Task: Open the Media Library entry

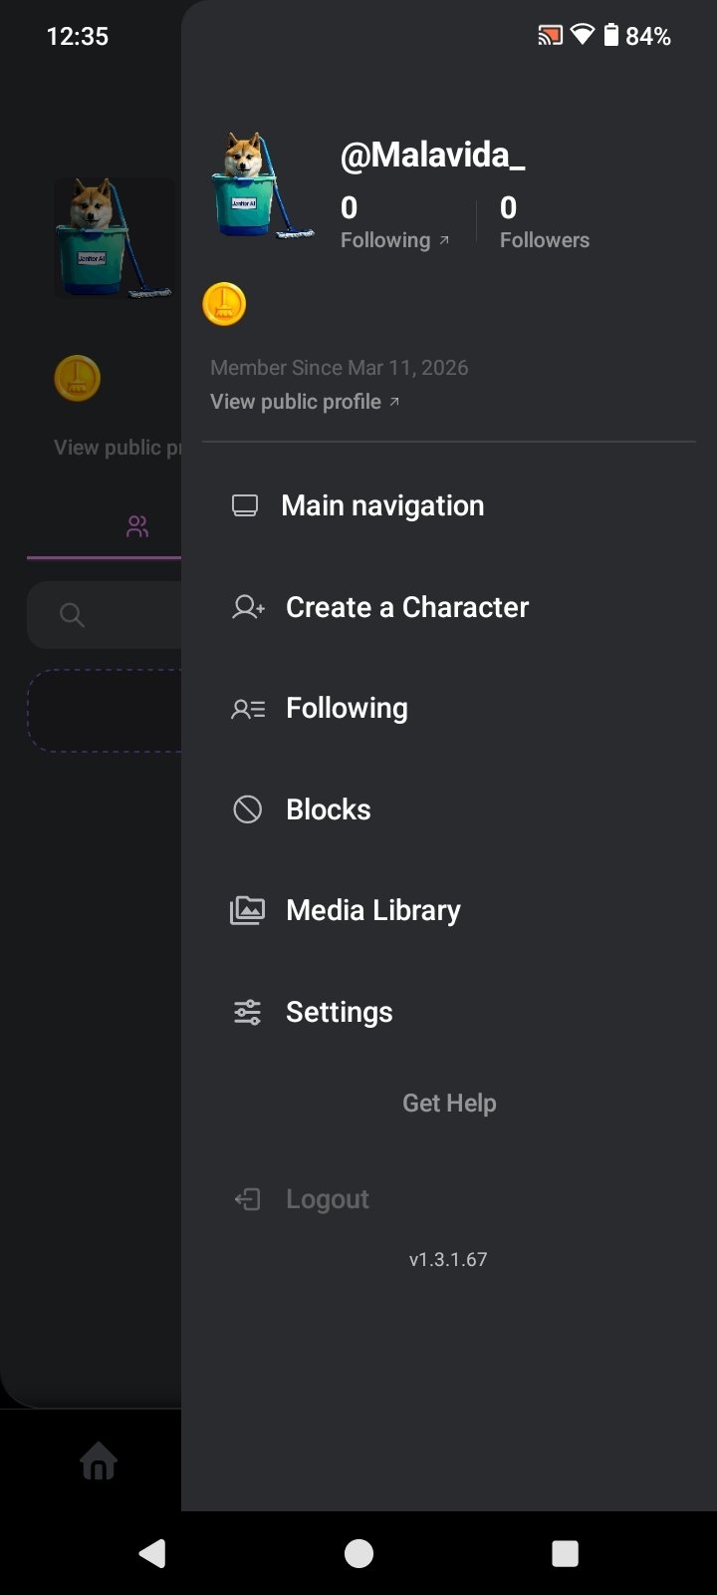Action: click(x=372, y=910)
